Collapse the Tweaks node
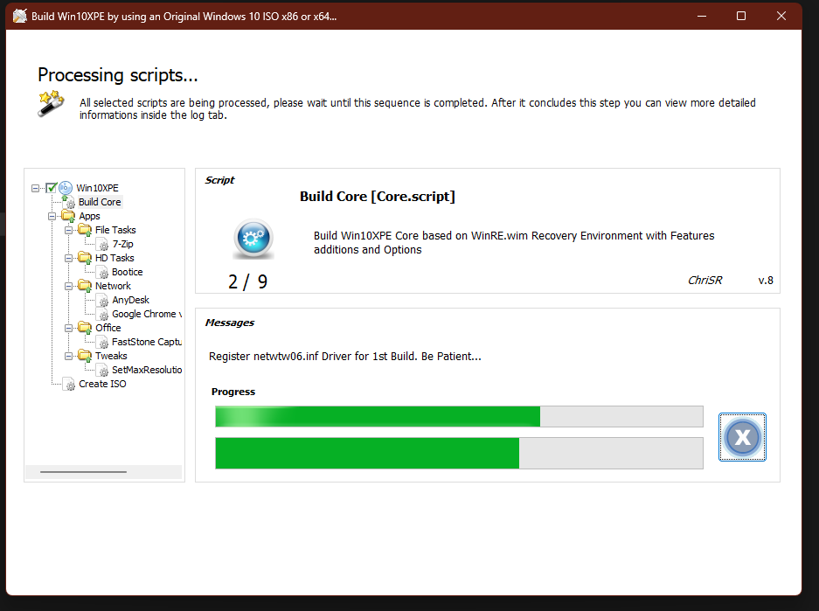The width and height of the screenshot is (819, 611). pos(68,356)
